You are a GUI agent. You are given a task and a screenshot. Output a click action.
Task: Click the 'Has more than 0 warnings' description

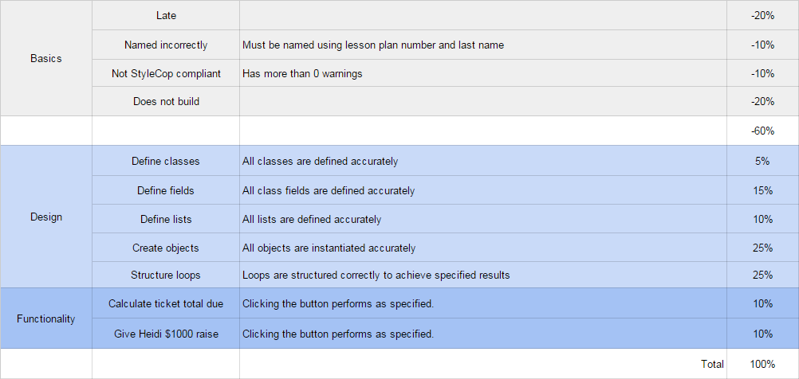[302, 73]
